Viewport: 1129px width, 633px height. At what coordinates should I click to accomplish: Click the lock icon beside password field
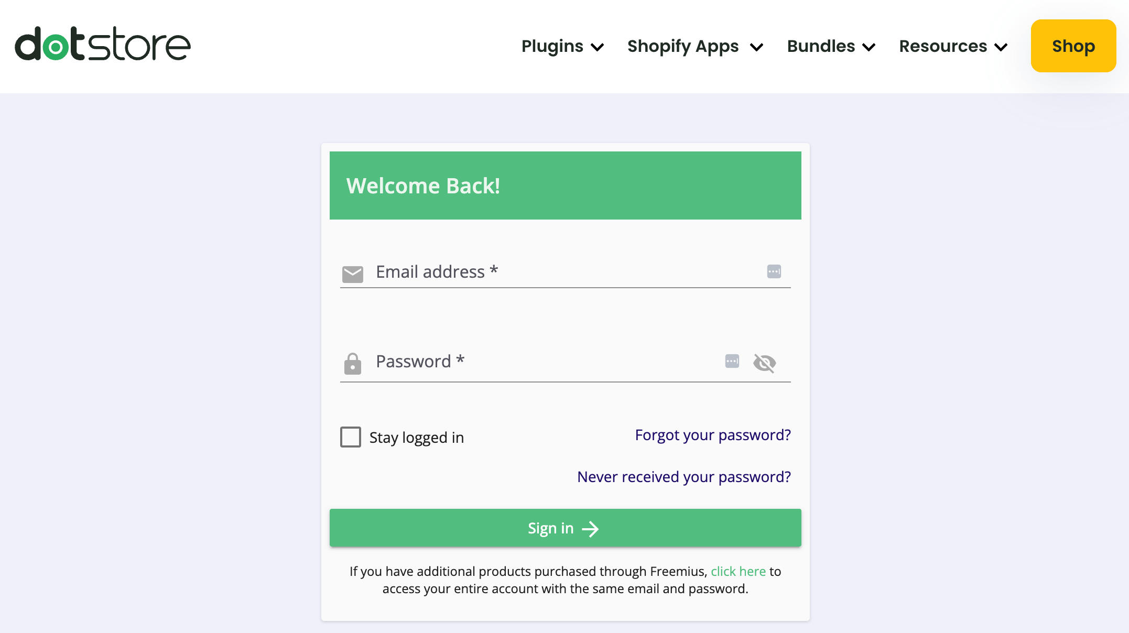353,363
